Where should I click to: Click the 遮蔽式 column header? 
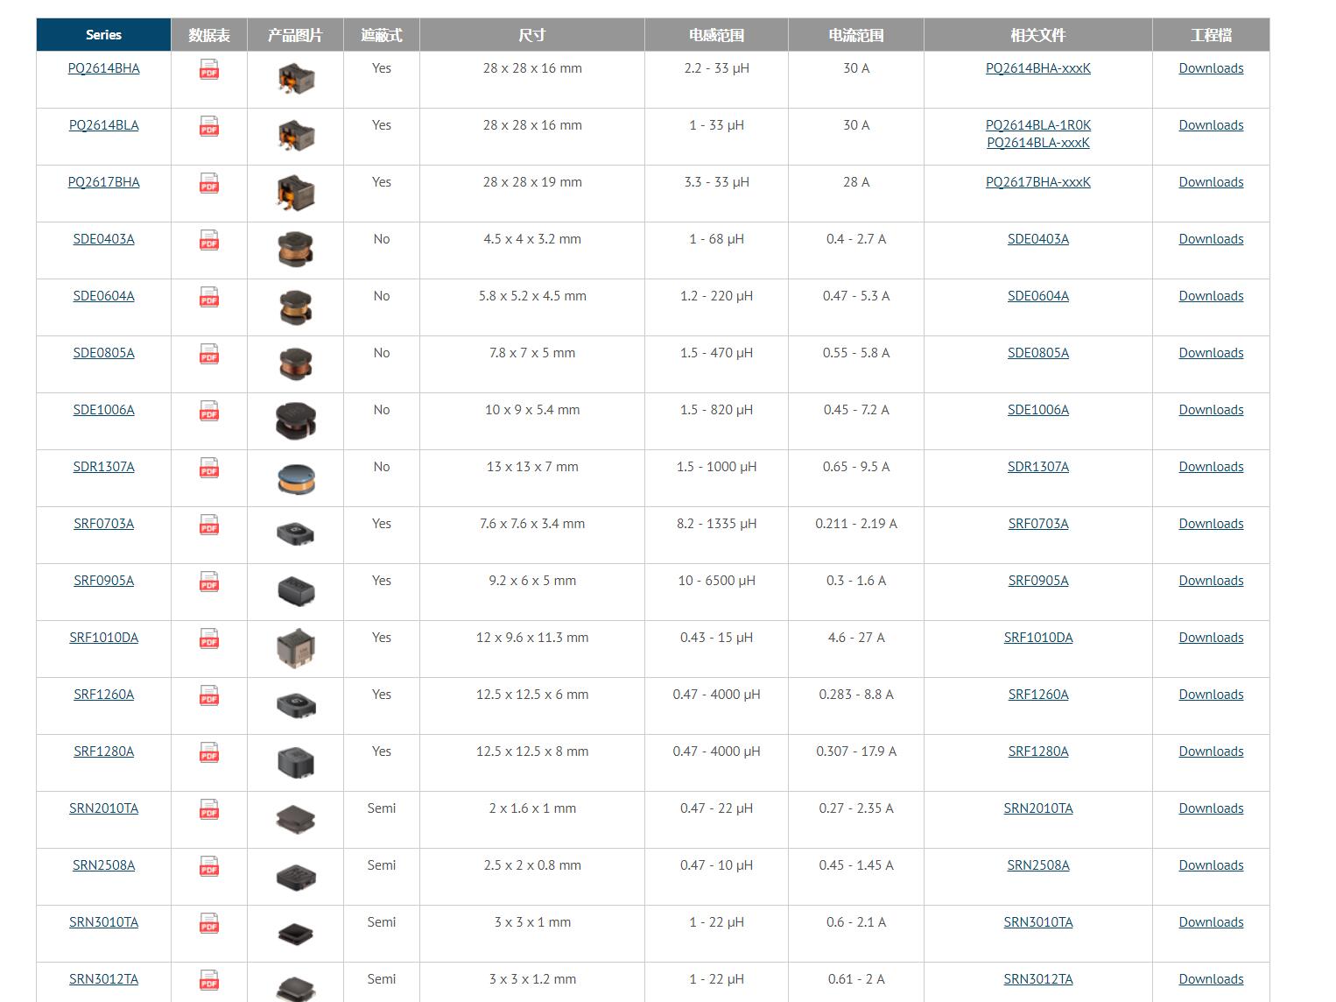[x=382, y=35]
